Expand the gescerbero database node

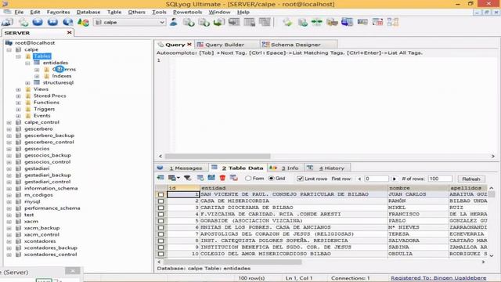point(9,129)
